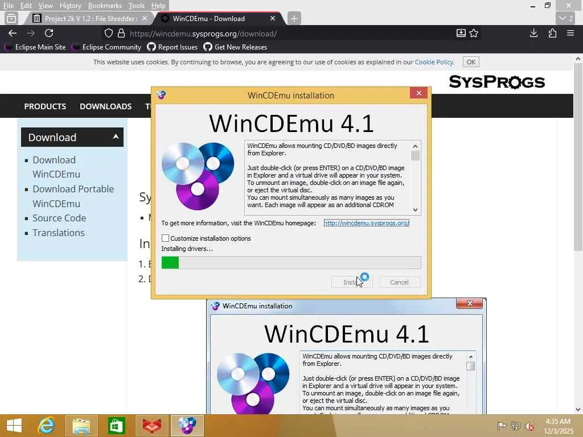Open the History menu
Image resolution: width=583 pixels, height=437 pixels.
70,6
